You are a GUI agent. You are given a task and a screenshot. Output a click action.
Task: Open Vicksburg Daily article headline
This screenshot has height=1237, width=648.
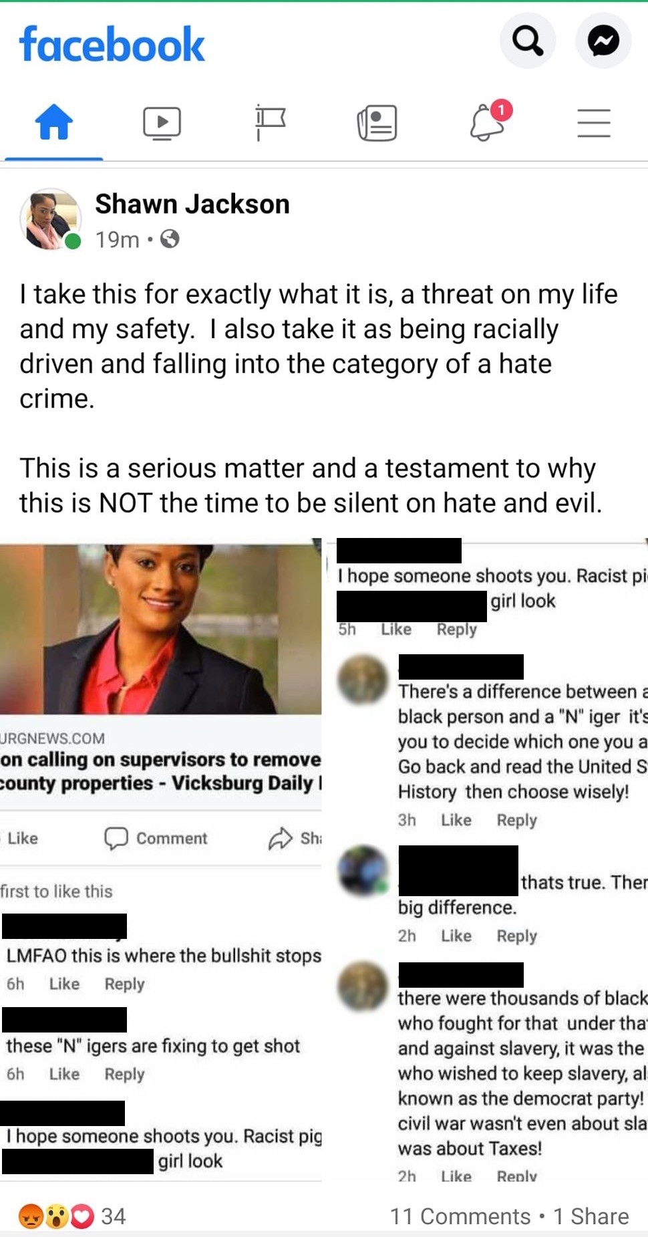pyautogui.click(x=160, y=771)
